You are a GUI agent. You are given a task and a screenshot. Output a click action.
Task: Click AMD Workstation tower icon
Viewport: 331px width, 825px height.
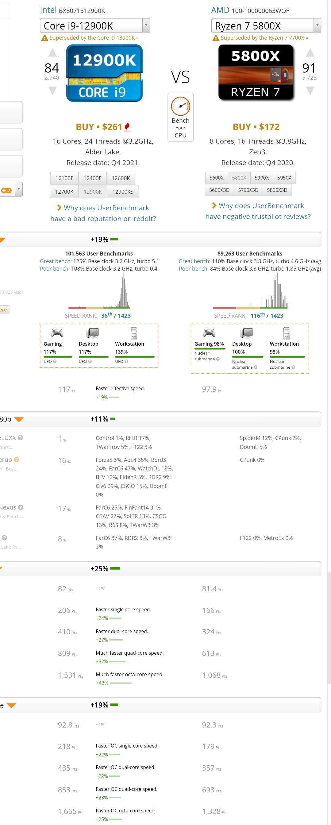(287, 333)
